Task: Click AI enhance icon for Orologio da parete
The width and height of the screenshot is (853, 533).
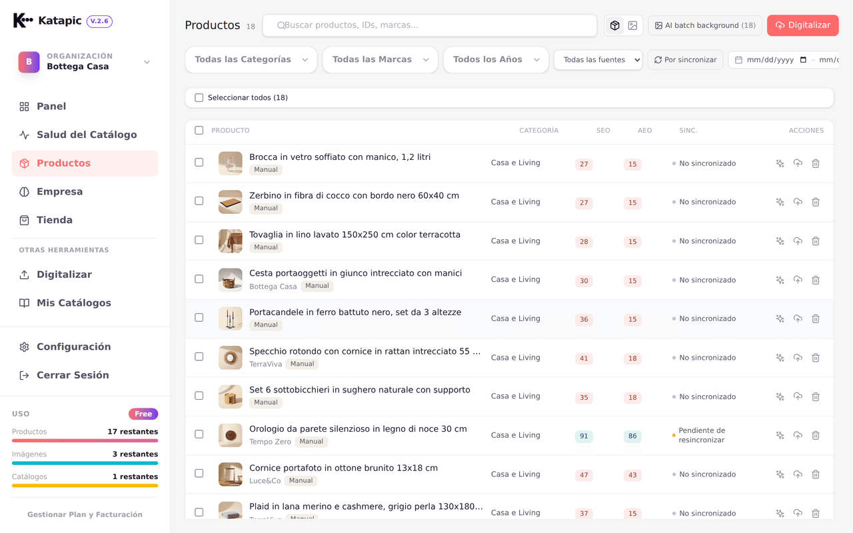Action: click(x=780, y=435)
